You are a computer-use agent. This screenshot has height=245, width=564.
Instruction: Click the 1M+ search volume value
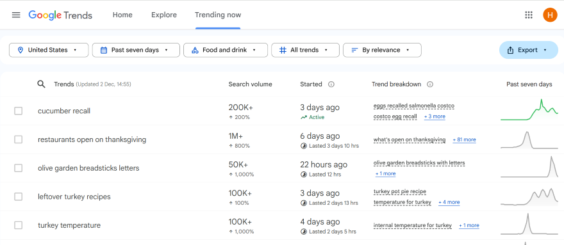pyautogui.click(x=236, y=136)
